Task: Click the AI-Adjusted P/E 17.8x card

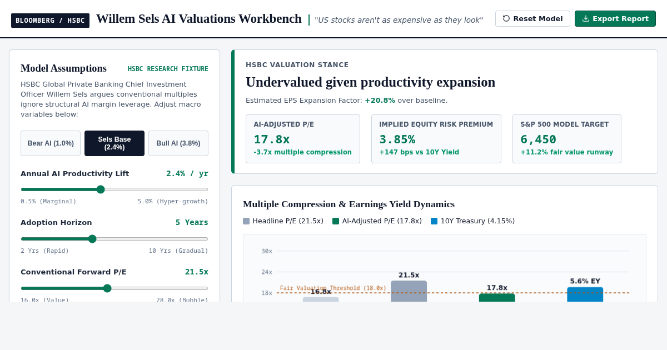Action: (x=303, y=139)
